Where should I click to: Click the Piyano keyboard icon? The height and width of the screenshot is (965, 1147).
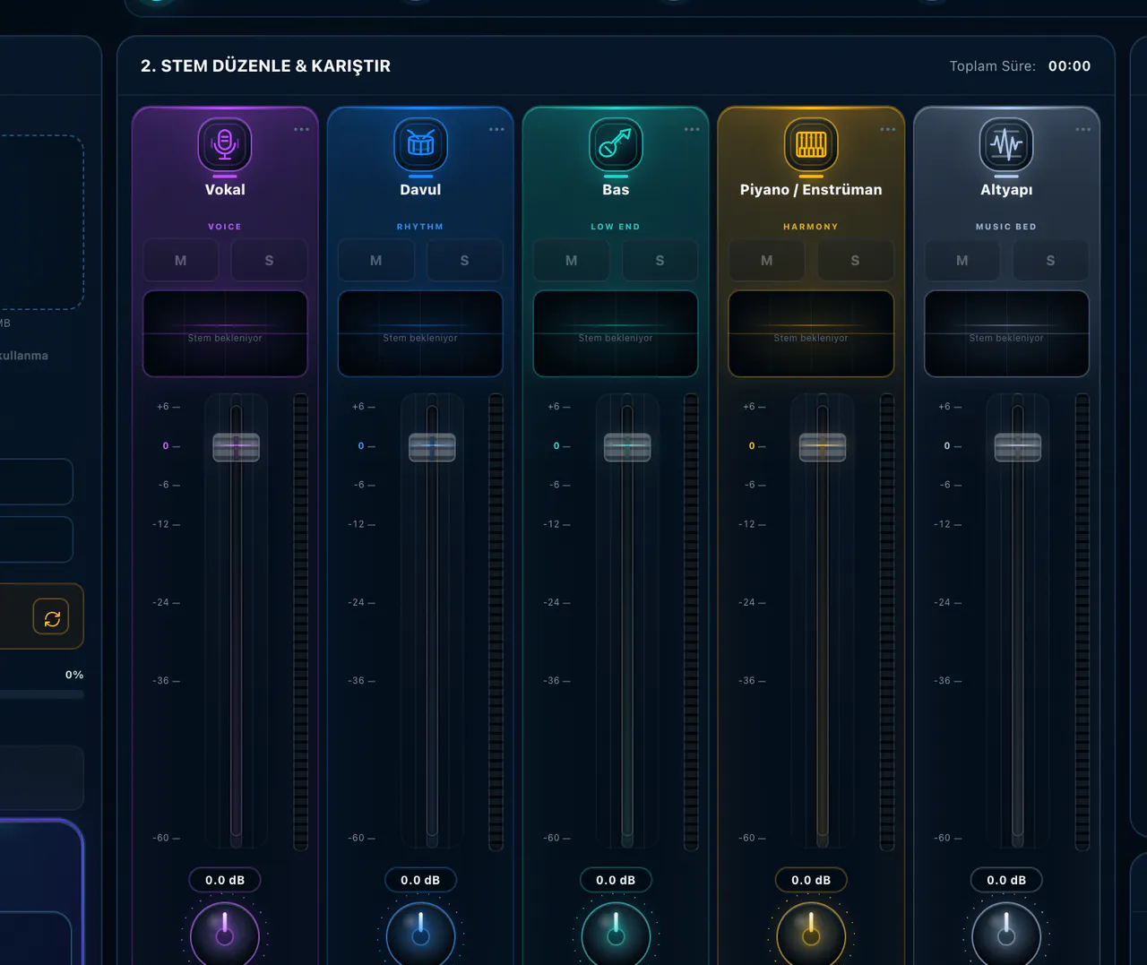pos(811,144)
